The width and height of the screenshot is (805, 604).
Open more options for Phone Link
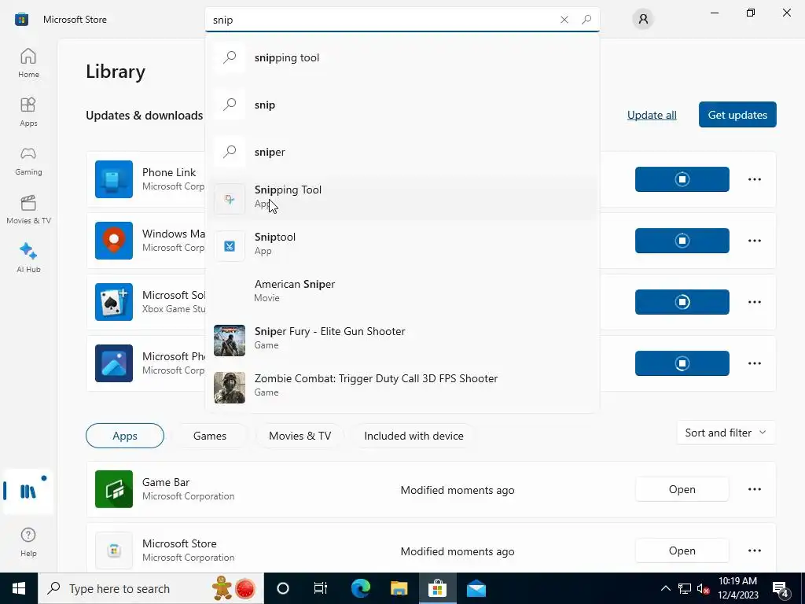pyautogui.click(x=754, y=179)
